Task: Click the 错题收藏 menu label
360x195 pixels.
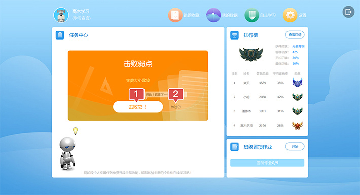Action: (x=192, y=15)
